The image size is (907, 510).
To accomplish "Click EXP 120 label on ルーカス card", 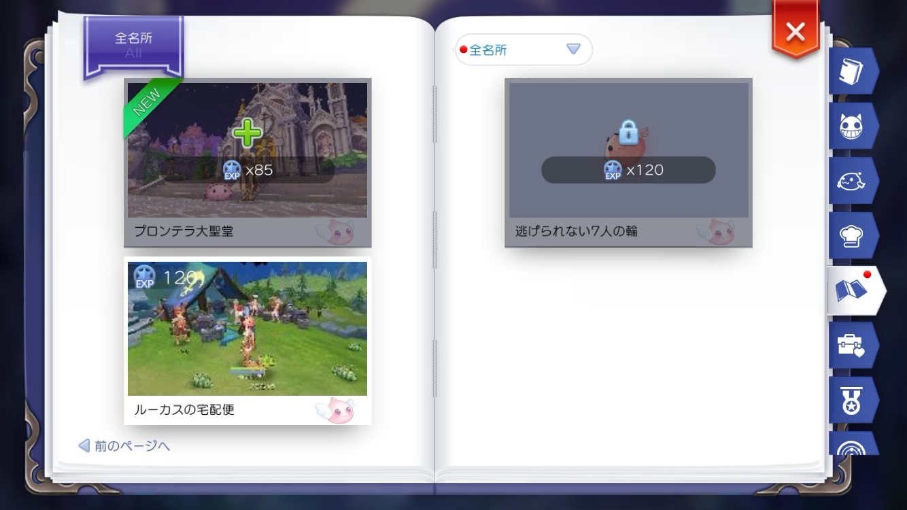I will pos(165,277).
